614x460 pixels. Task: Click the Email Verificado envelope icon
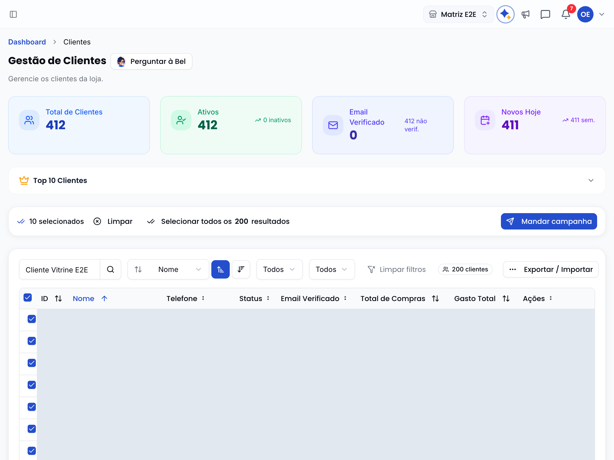(x=333, y=125)
